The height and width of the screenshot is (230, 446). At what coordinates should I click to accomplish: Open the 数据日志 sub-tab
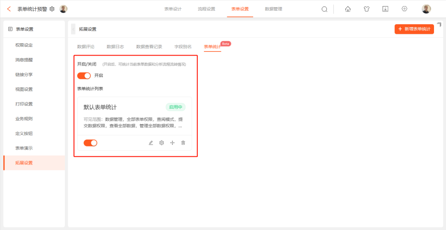(x=115, y=47)
